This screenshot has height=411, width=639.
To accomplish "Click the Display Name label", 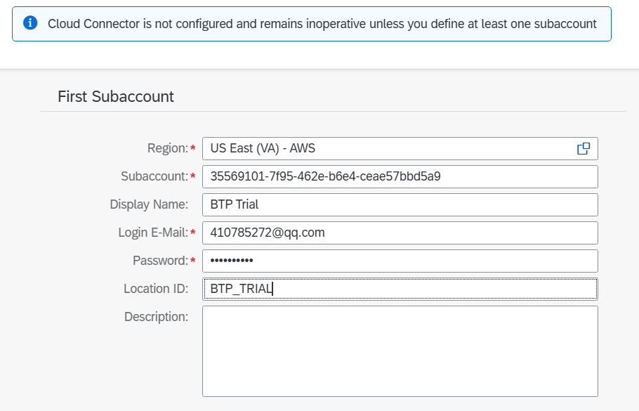I will [x=149, y=204].
